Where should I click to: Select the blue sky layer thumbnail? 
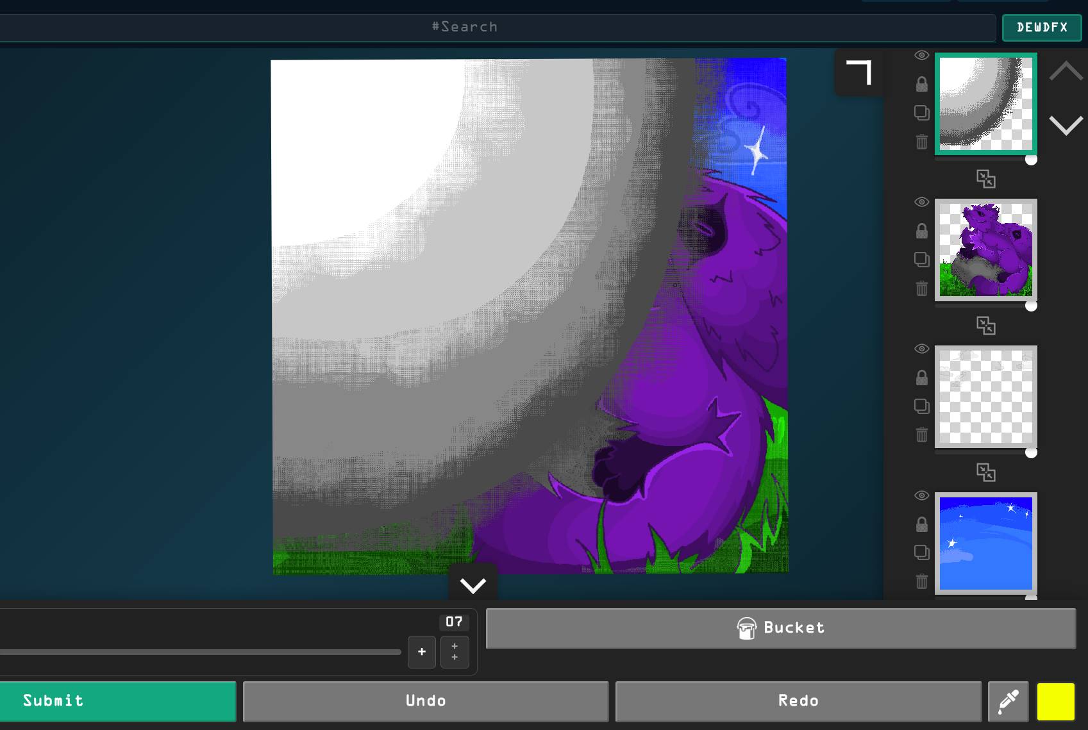click(x=986, y=543)
